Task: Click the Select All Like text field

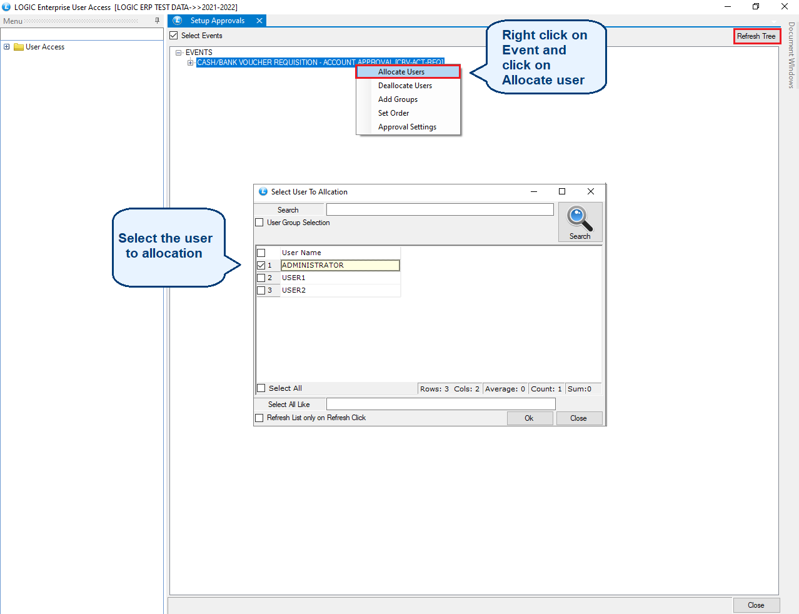Action: point(440,405)
